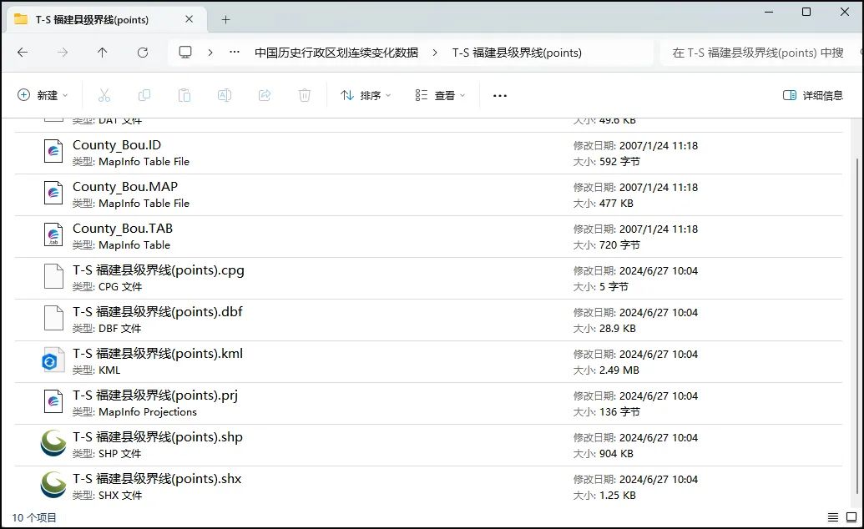Switch to large thumbnails view in status bar

coord(851,516)
